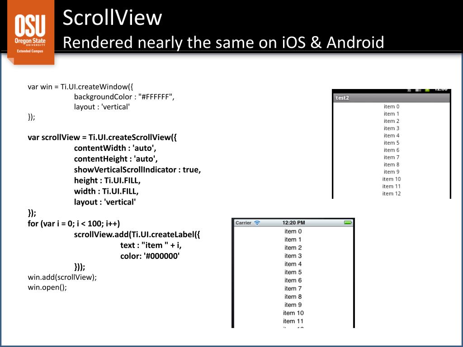Tap item 8 in the iOS list
This screenshot has width=463, height=347.
pos(293,297)
